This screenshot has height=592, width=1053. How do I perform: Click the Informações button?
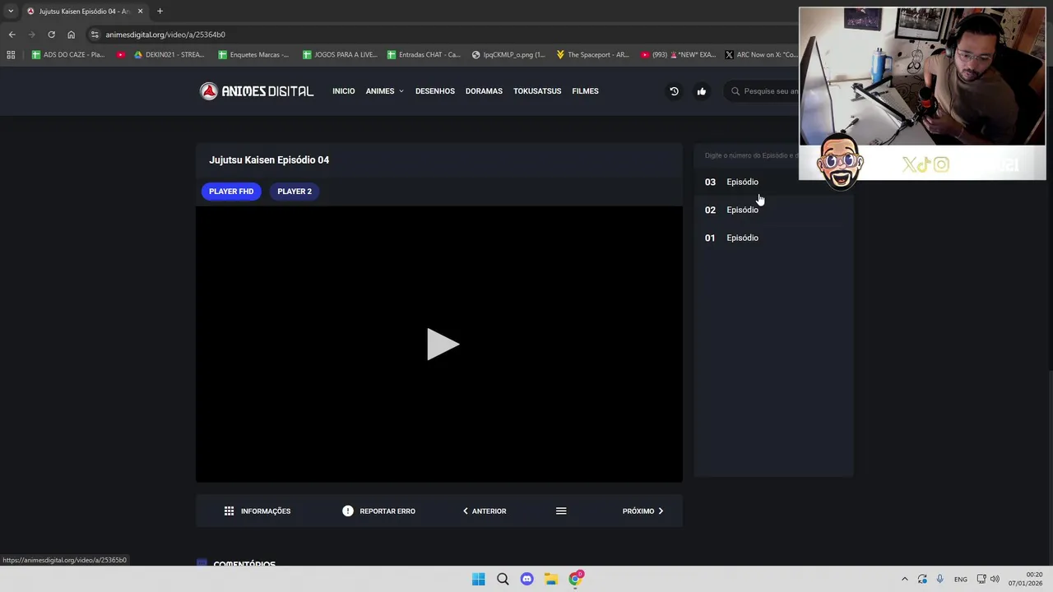click(x=257, y=511)
